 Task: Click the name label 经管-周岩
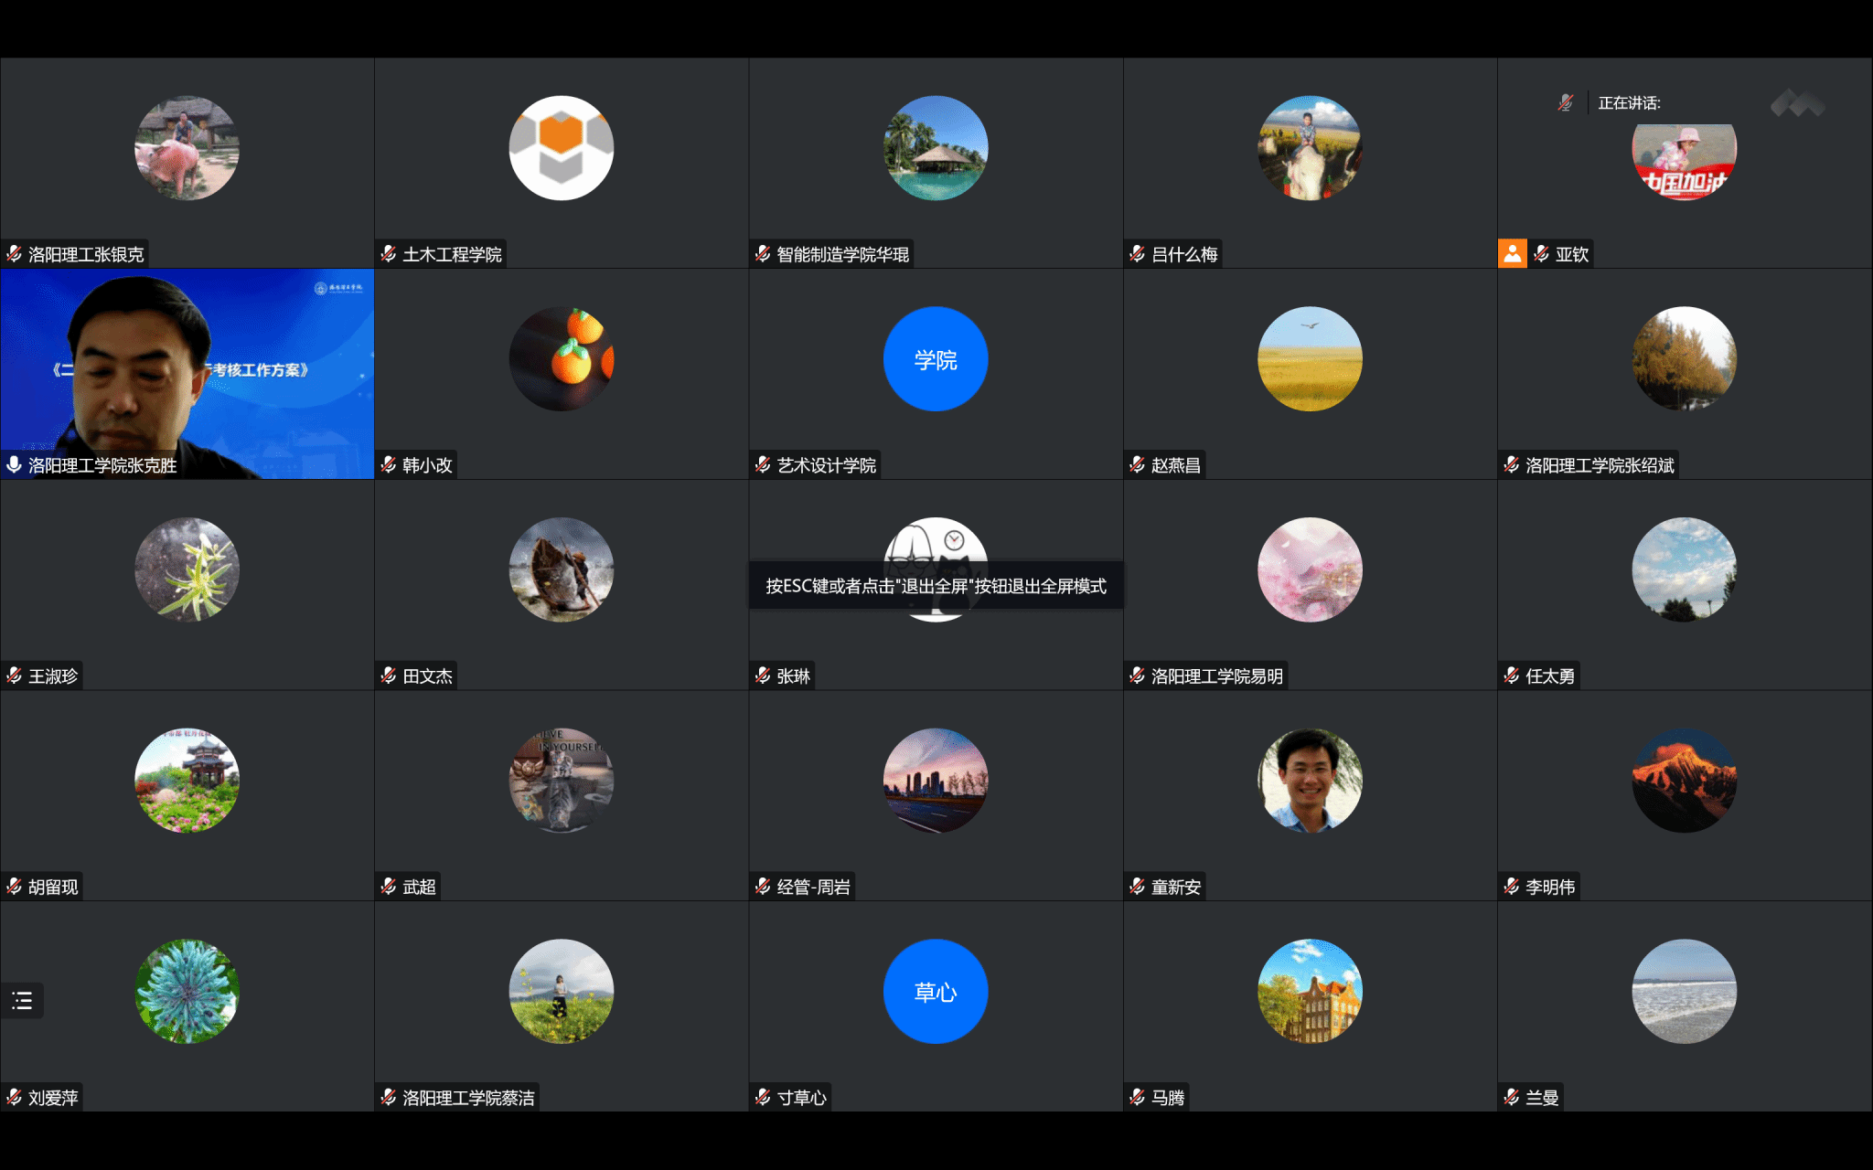point(813,887)
